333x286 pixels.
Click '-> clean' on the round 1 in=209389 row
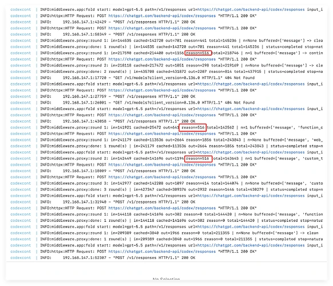tap(309, 233)
